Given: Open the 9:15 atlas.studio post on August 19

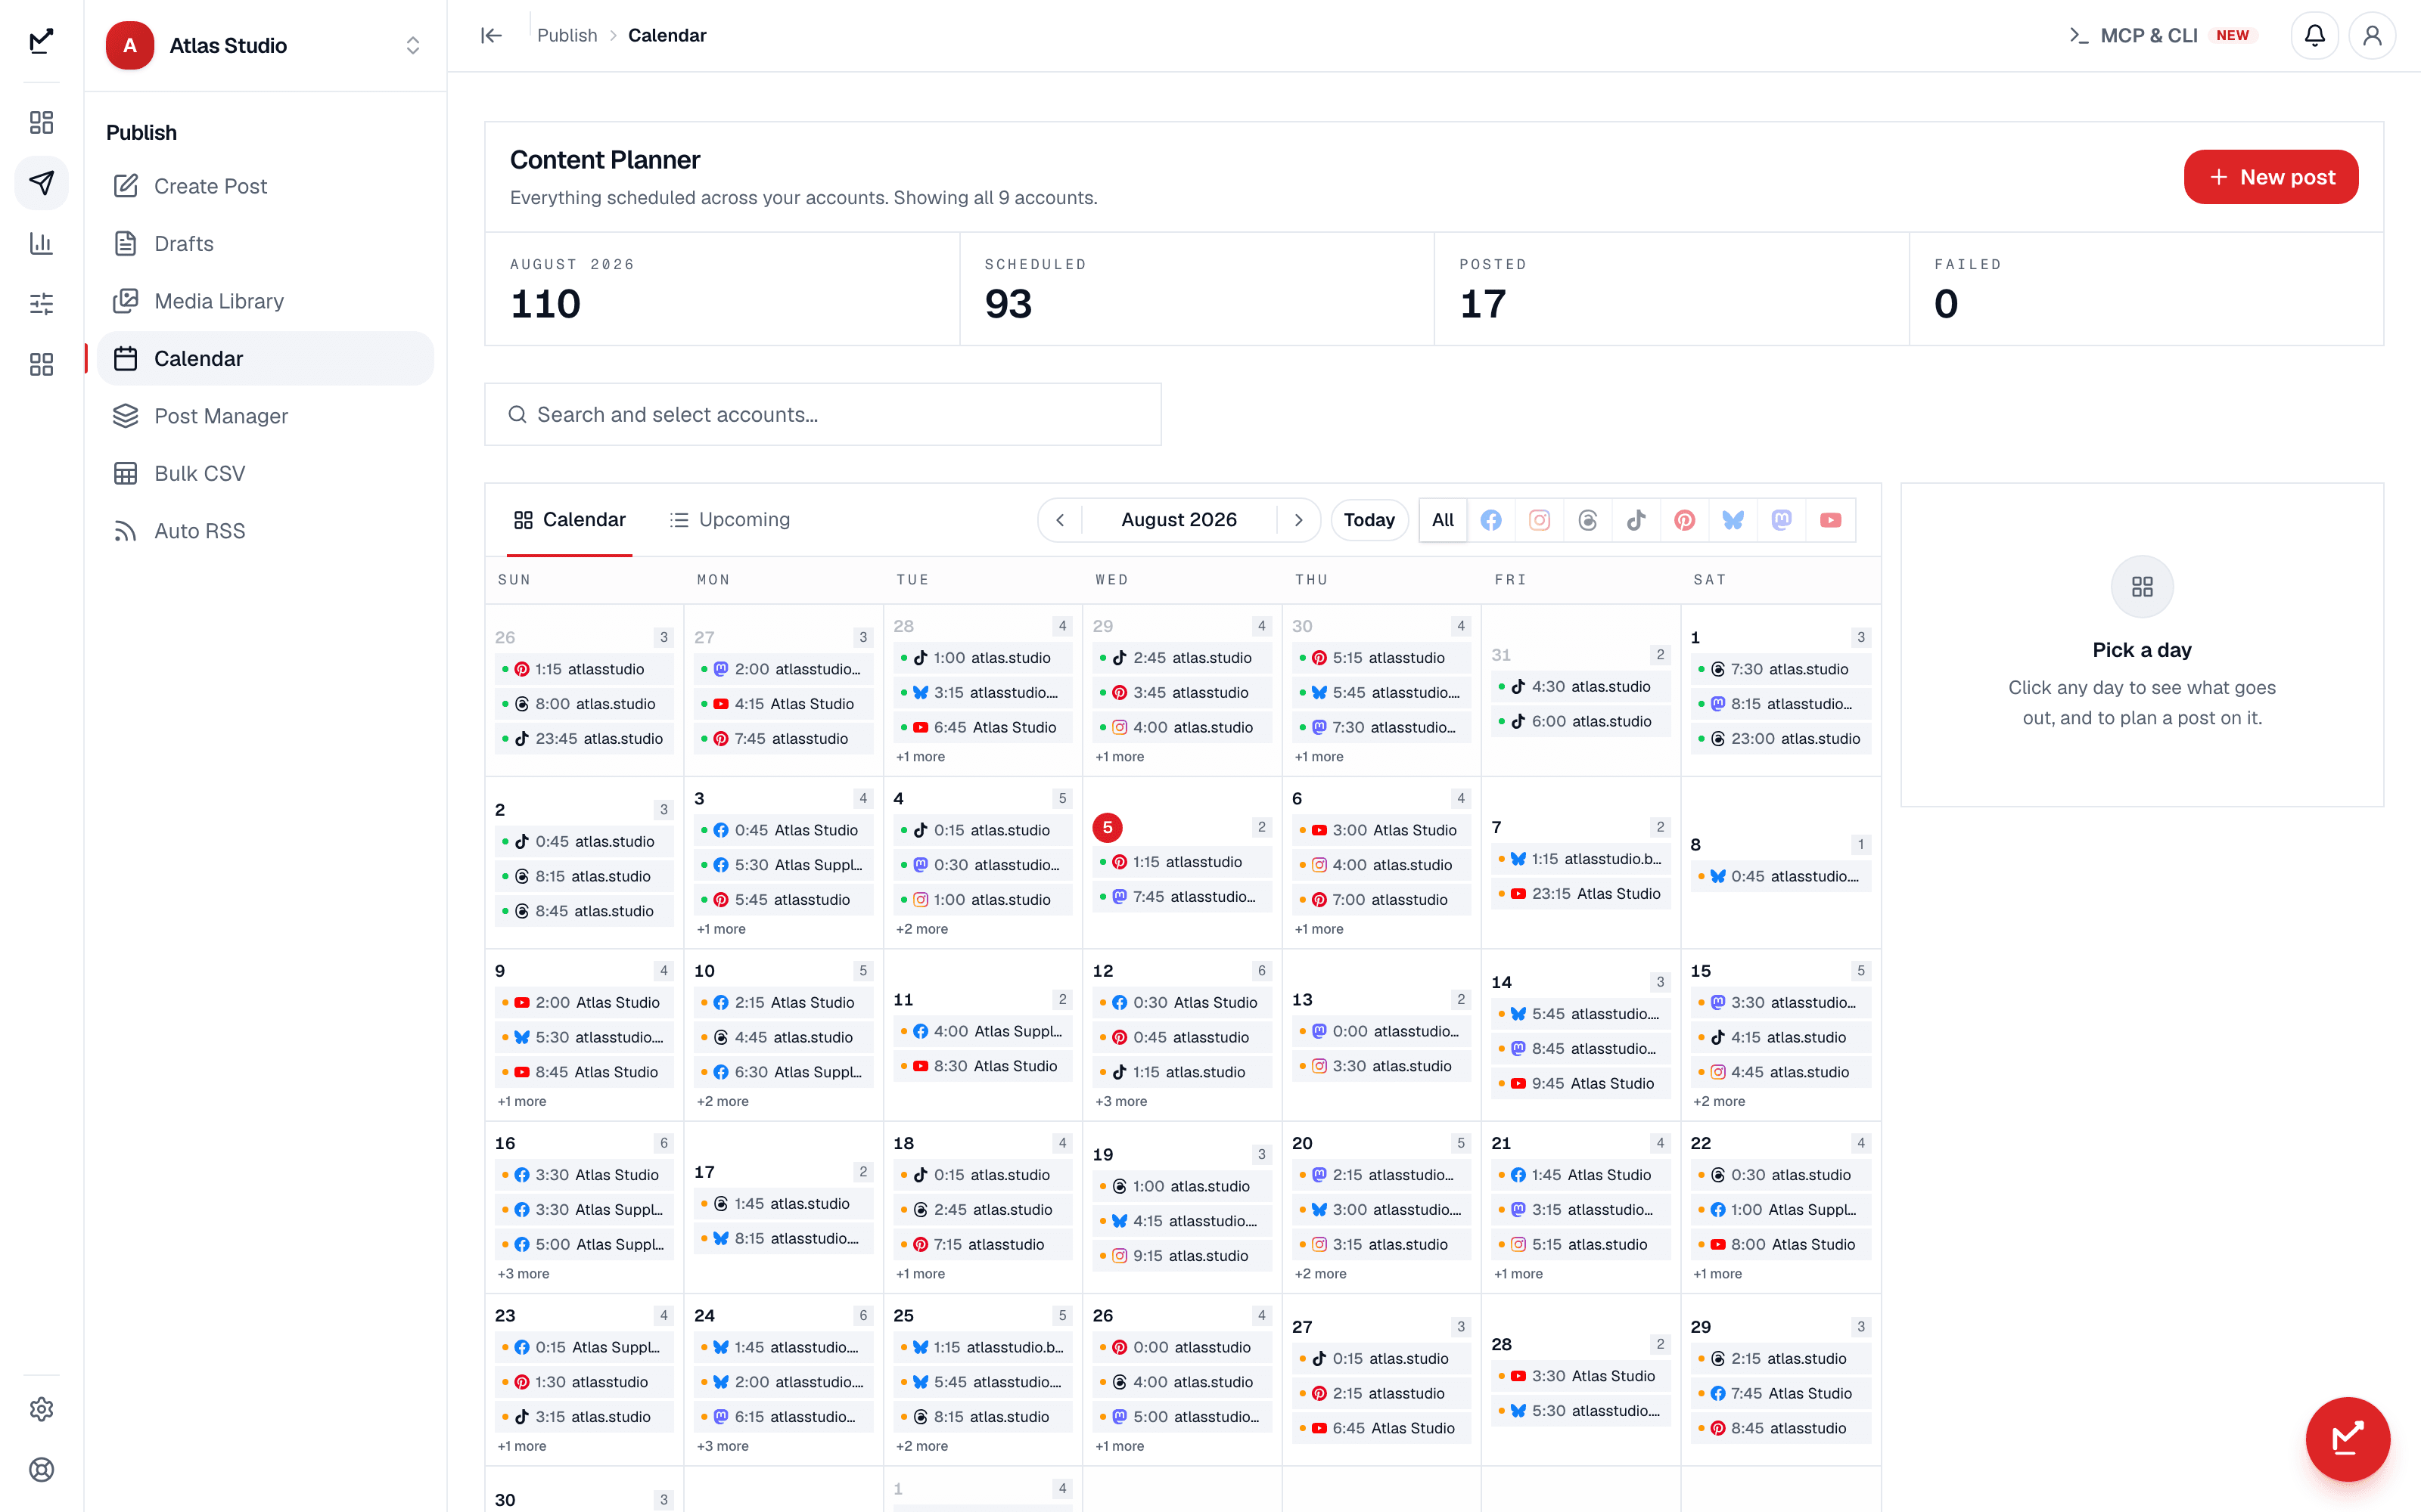Looking at the screenshot, I should coord(1182,1256).
